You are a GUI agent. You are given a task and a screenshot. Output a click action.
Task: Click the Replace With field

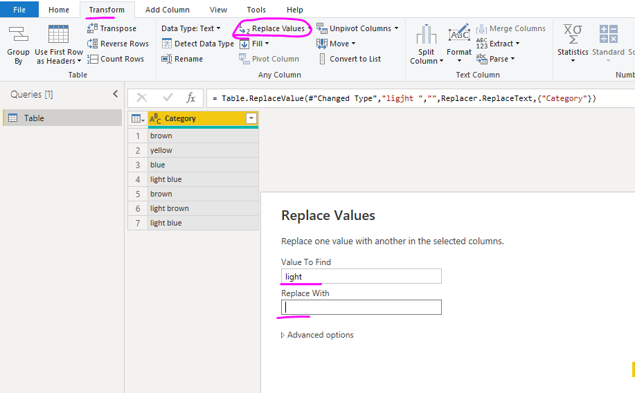coord(361,307)
